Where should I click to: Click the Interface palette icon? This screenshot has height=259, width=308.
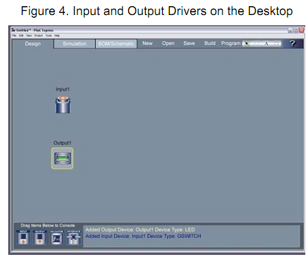(x=73, y=237)
